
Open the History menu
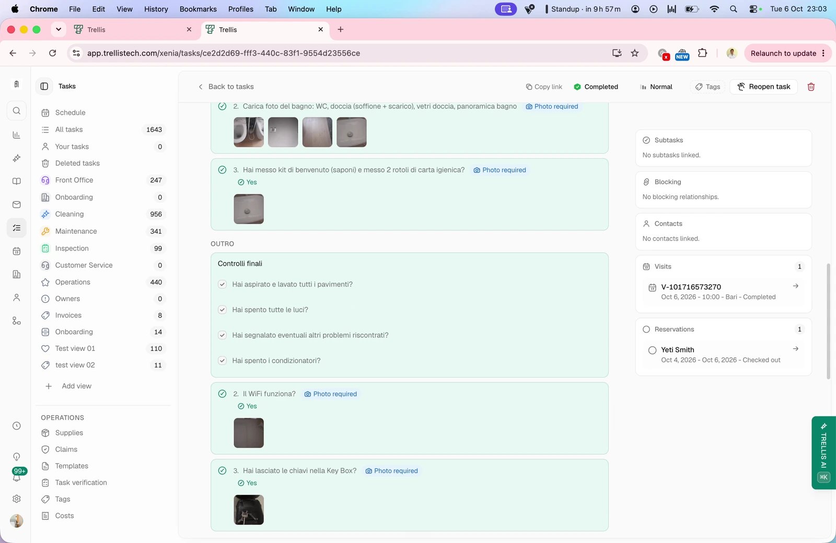point(156,9)
